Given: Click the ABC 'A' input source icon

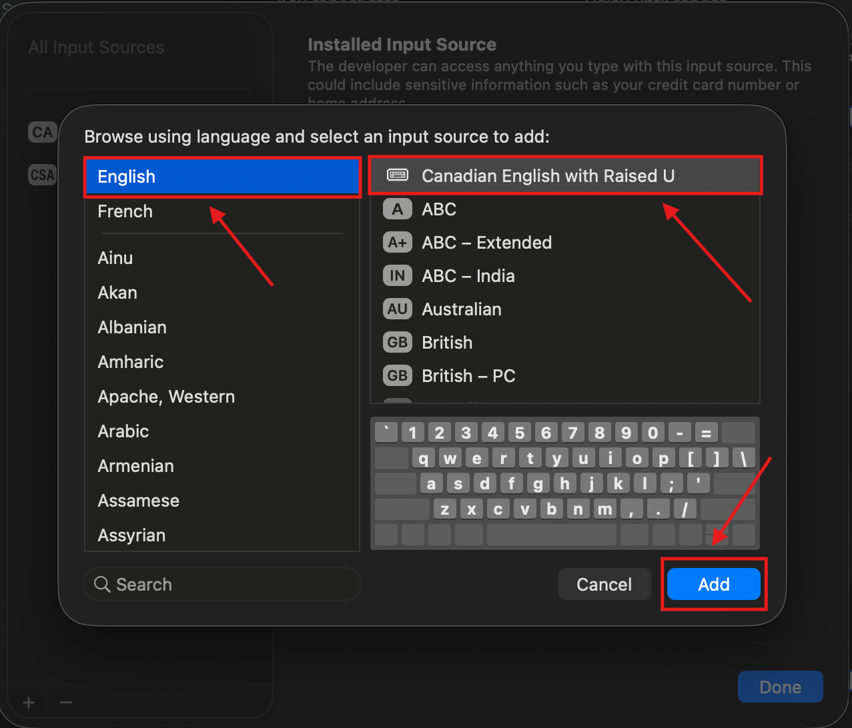Looking at the screenshot, I should pos(397,209).
